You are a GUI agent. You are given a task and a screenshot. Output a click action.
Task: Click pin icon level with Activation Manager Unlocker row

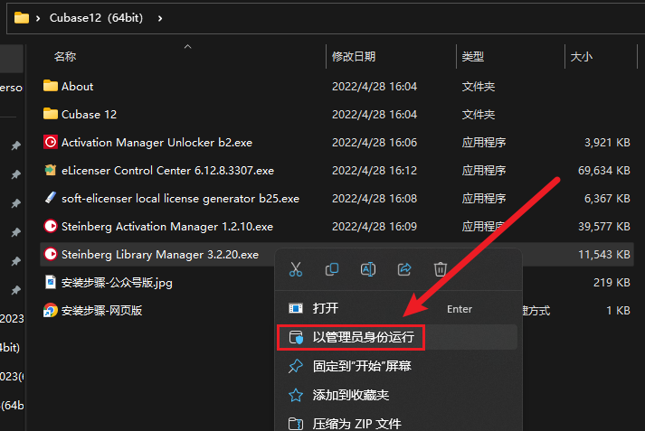point(15,145)
